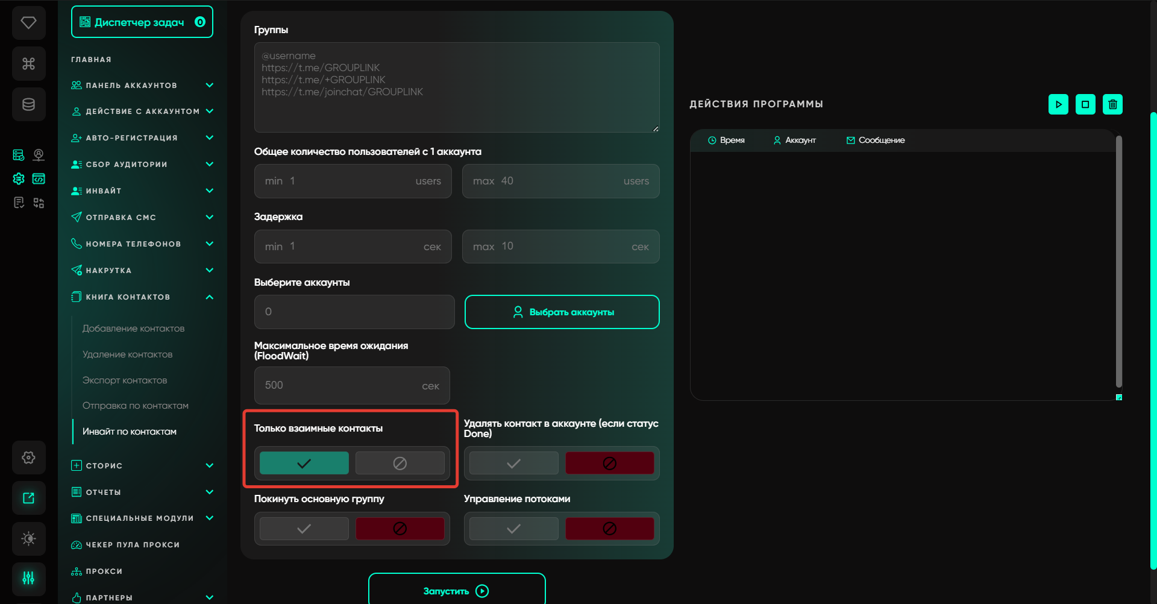Collapse the 'Книга контактов' section chevron
Screen dimensions: 1157x604
pos(209,297)
